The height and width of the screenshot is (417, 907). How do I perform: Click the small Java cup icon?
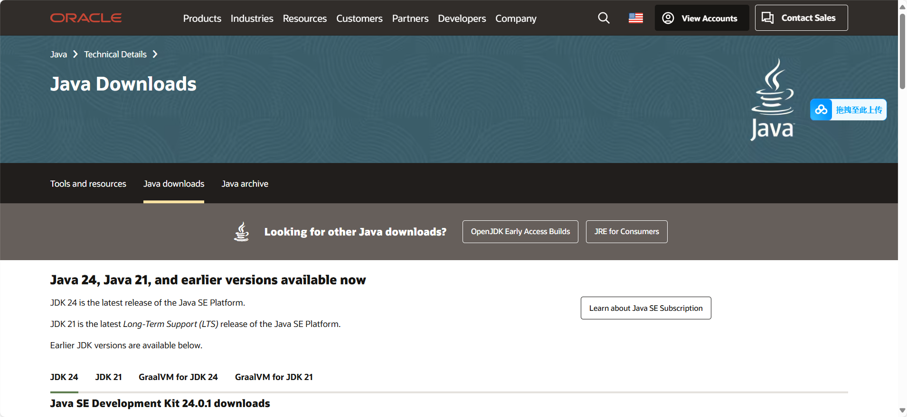(x=242, y=232)
